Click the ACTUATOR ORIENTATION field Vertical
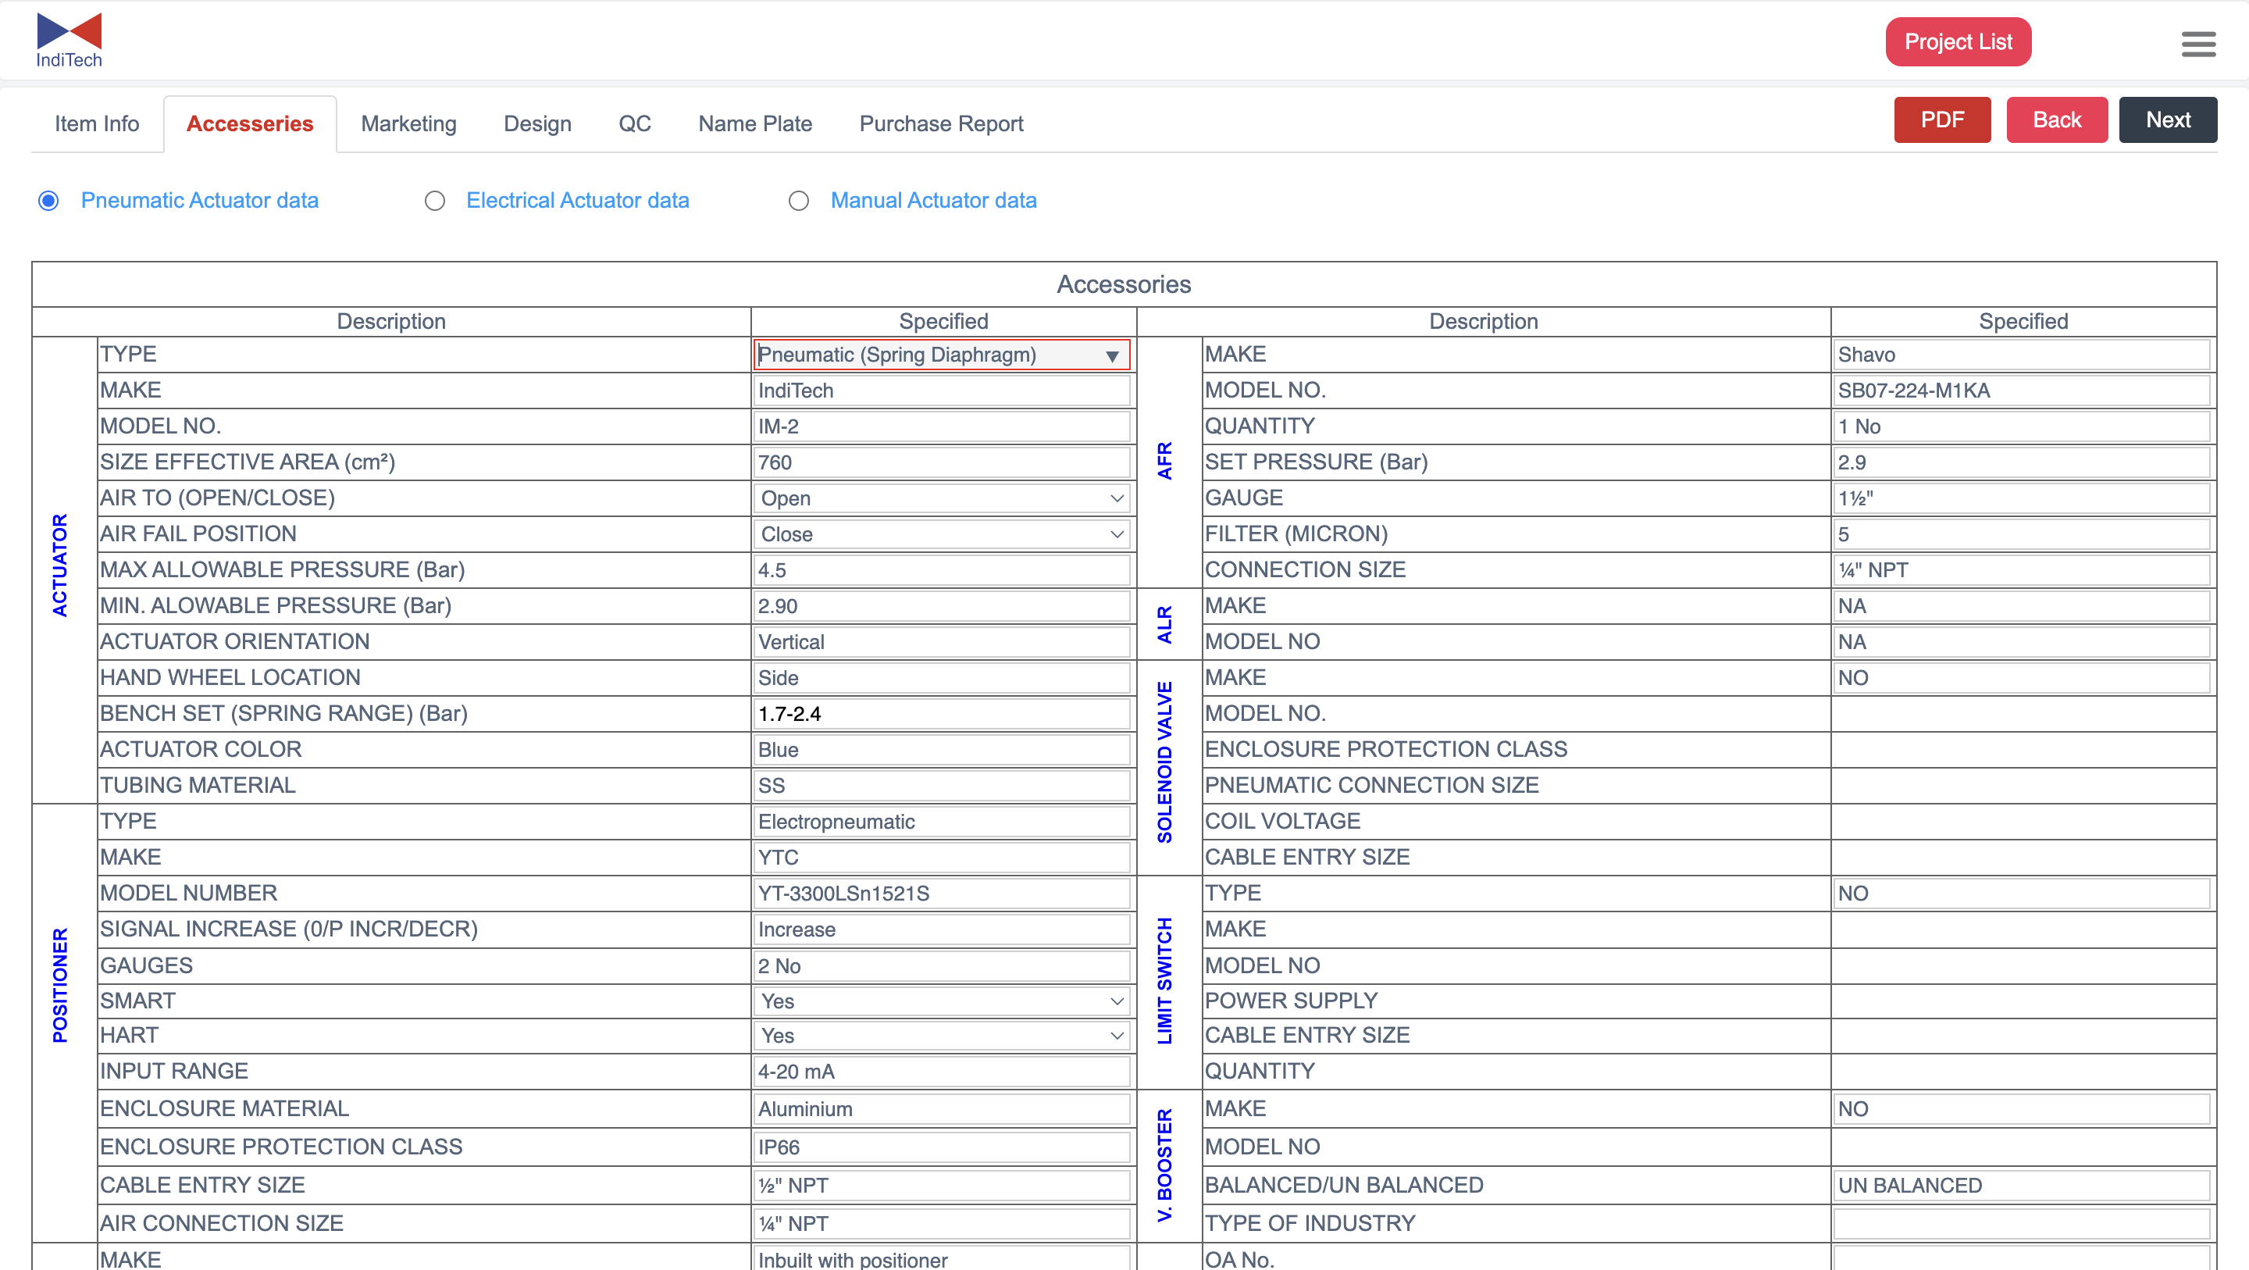Screen dimensions: 2249x1270 tap(941, 642)
